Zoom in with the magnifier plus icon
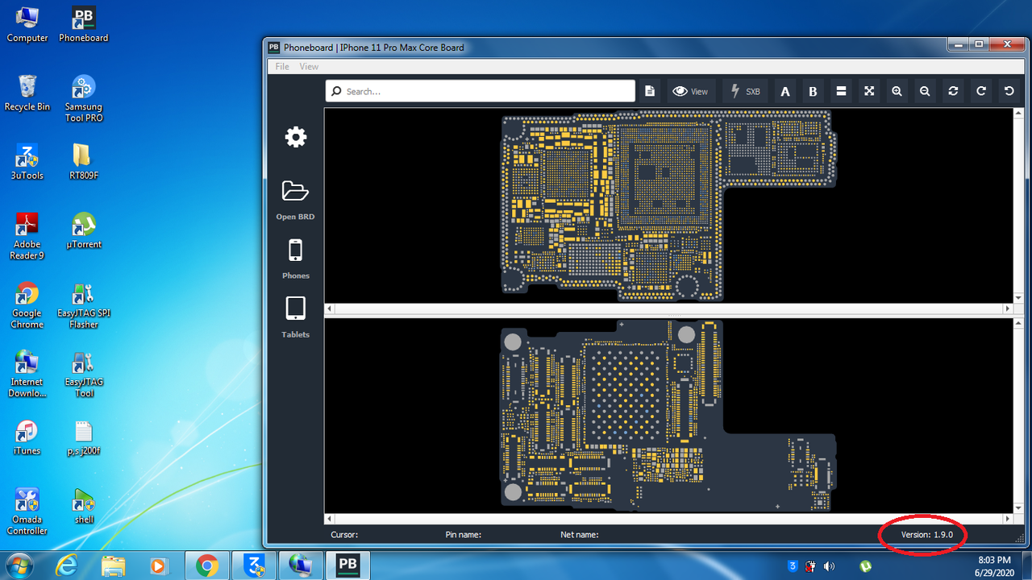The width and height of the screenshot is (1032, 580). click(x=897, y=91)
